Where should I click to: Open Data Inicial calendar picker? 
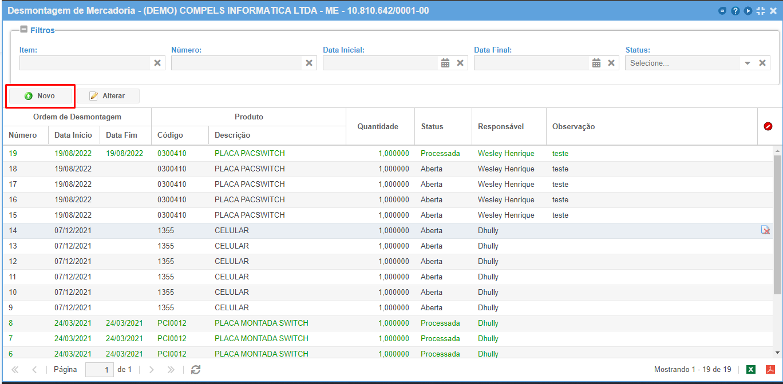click(x=445, y=63)
